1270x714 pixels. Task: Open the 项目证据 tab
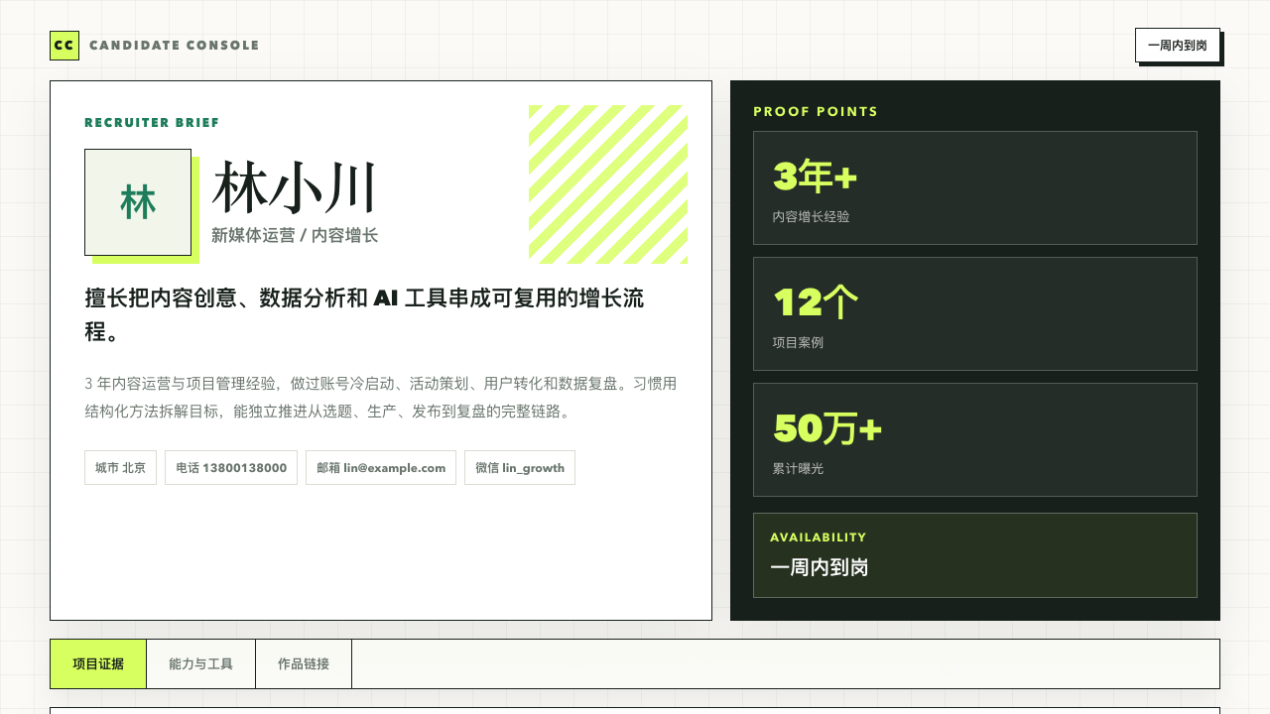98,664
